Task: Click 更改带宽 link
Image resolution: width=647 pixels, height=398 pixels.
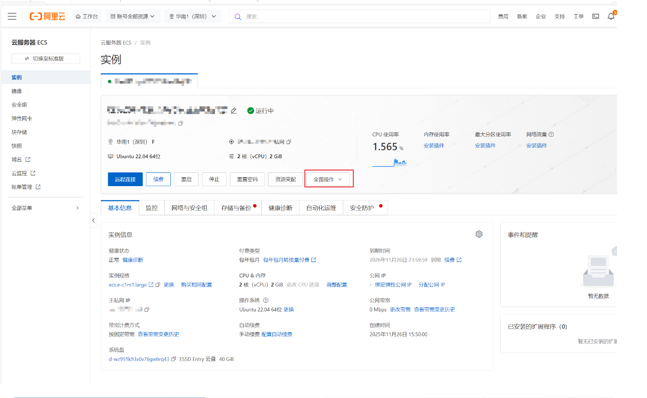Action: click(400, 310)
